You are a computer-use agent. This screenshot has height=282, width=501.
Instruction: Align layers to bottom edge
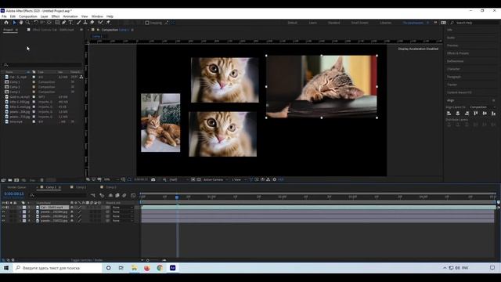coord(494,114)
